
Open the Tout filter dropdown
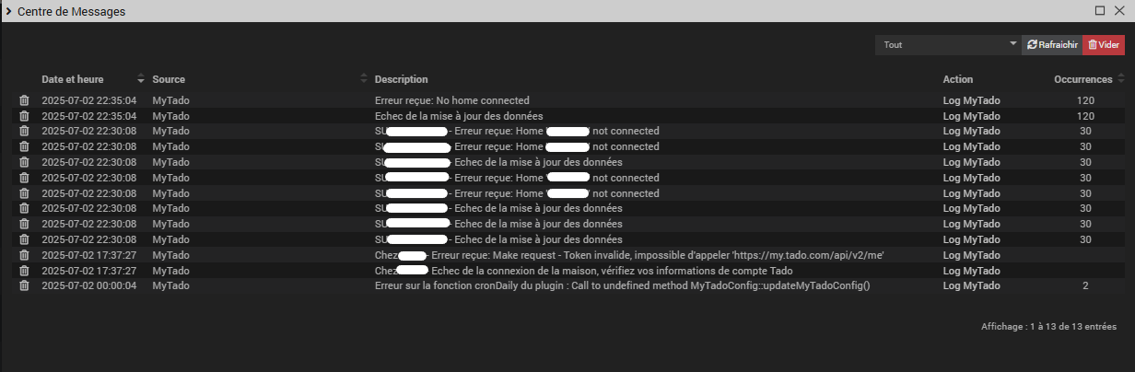(948, 44)
